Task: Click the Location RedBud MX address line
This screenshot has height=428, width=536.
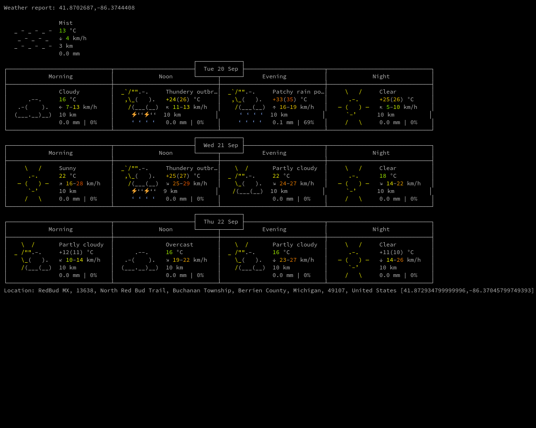Action: [268, 290]
